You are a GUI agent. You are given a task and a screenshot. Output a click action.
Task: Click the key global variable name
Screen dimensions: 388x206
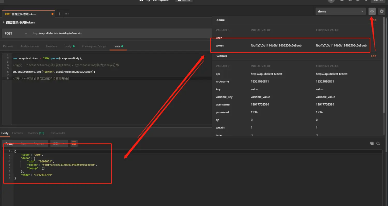pos(218,89)
